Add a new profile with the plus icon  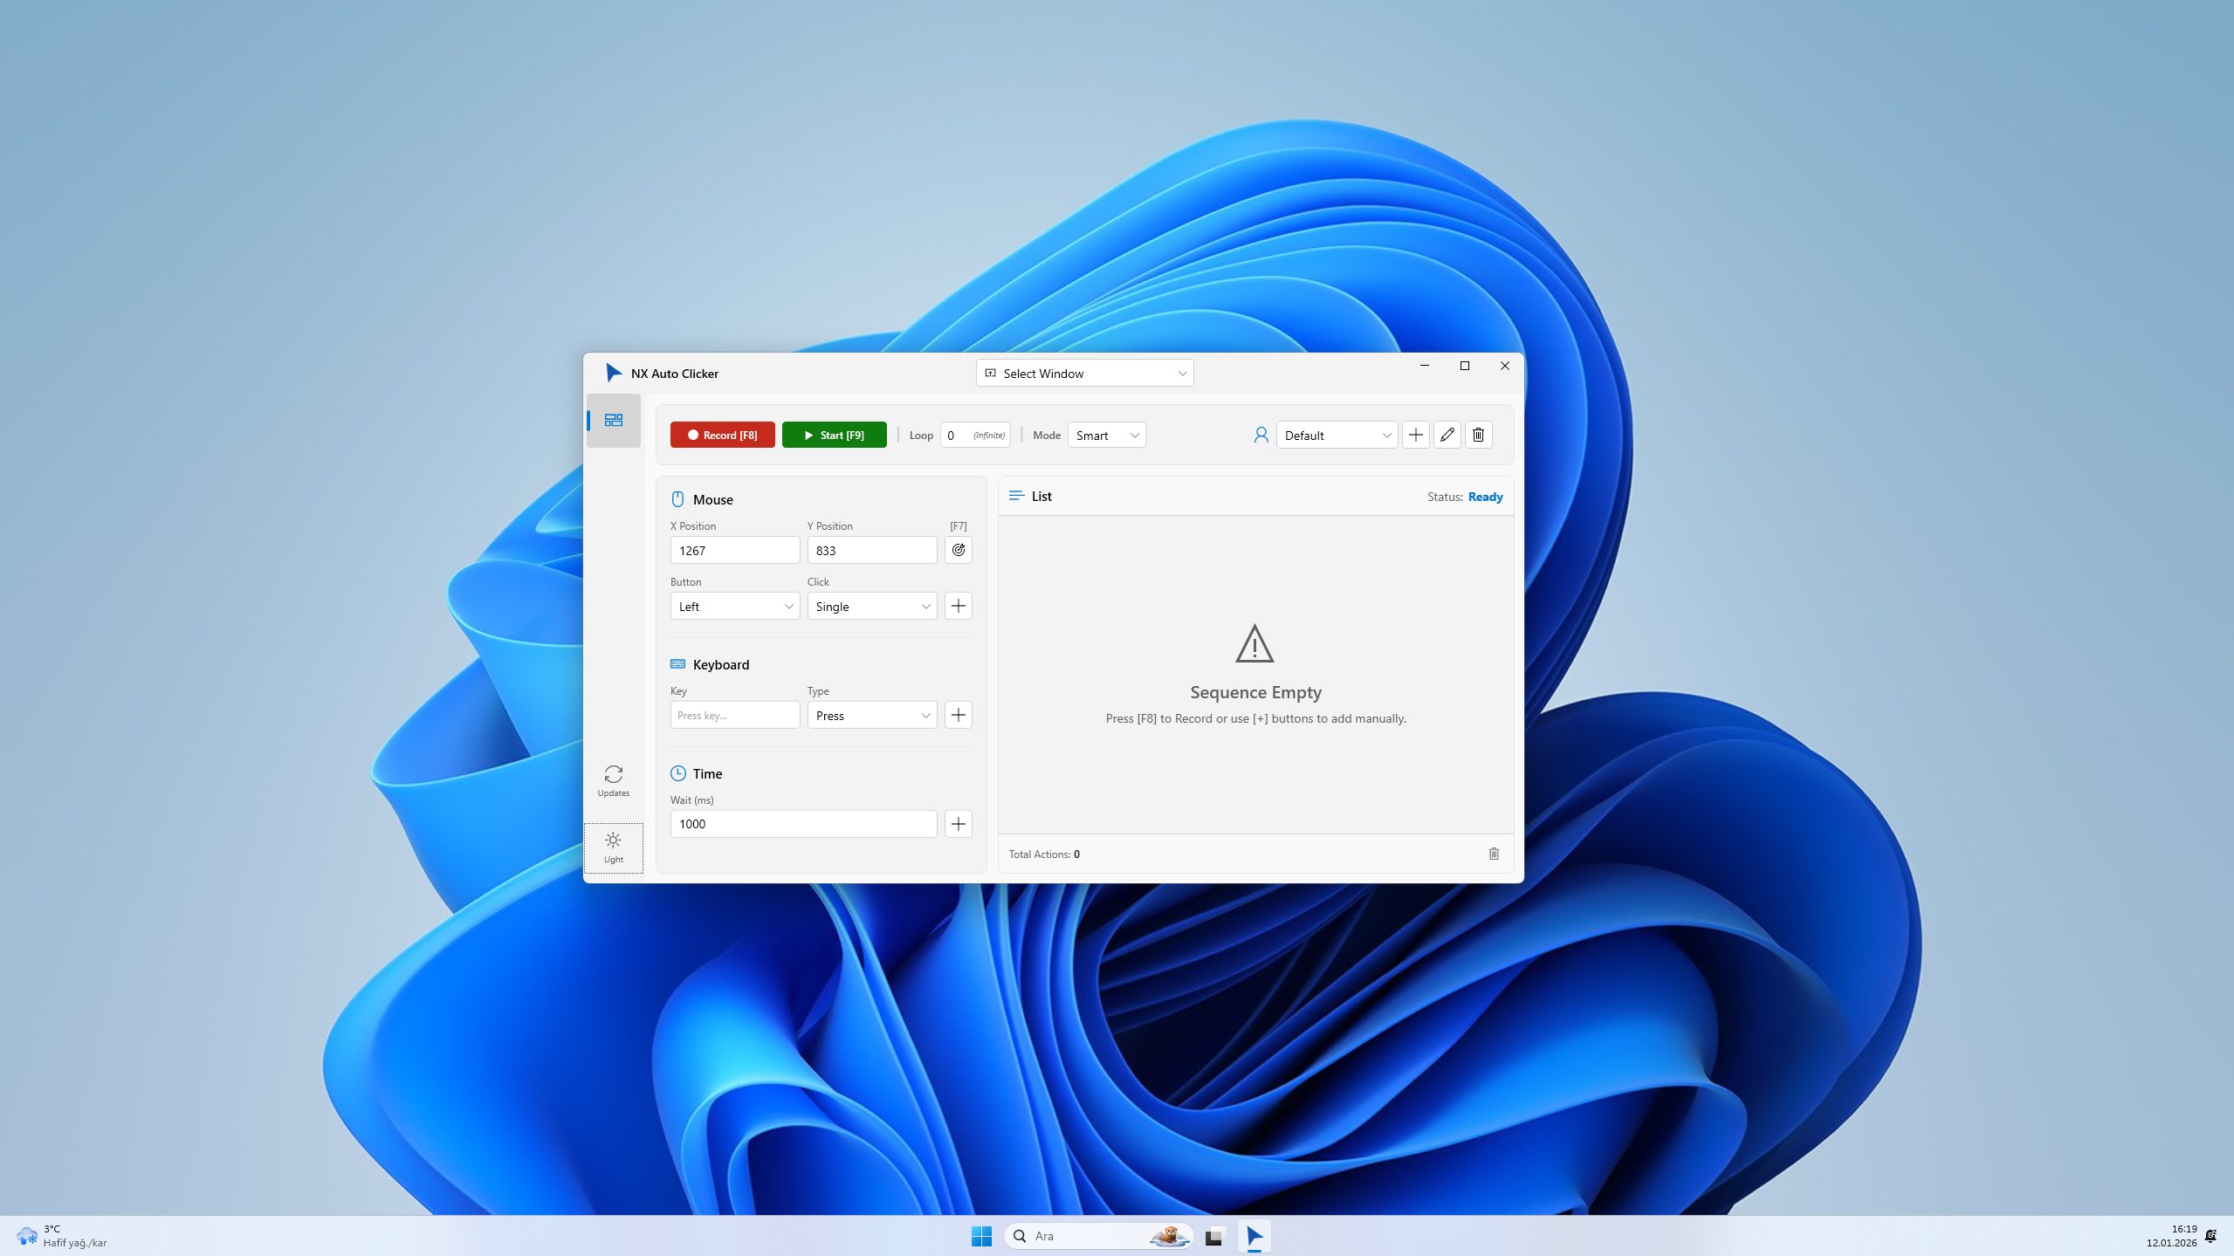point(1415,435)
